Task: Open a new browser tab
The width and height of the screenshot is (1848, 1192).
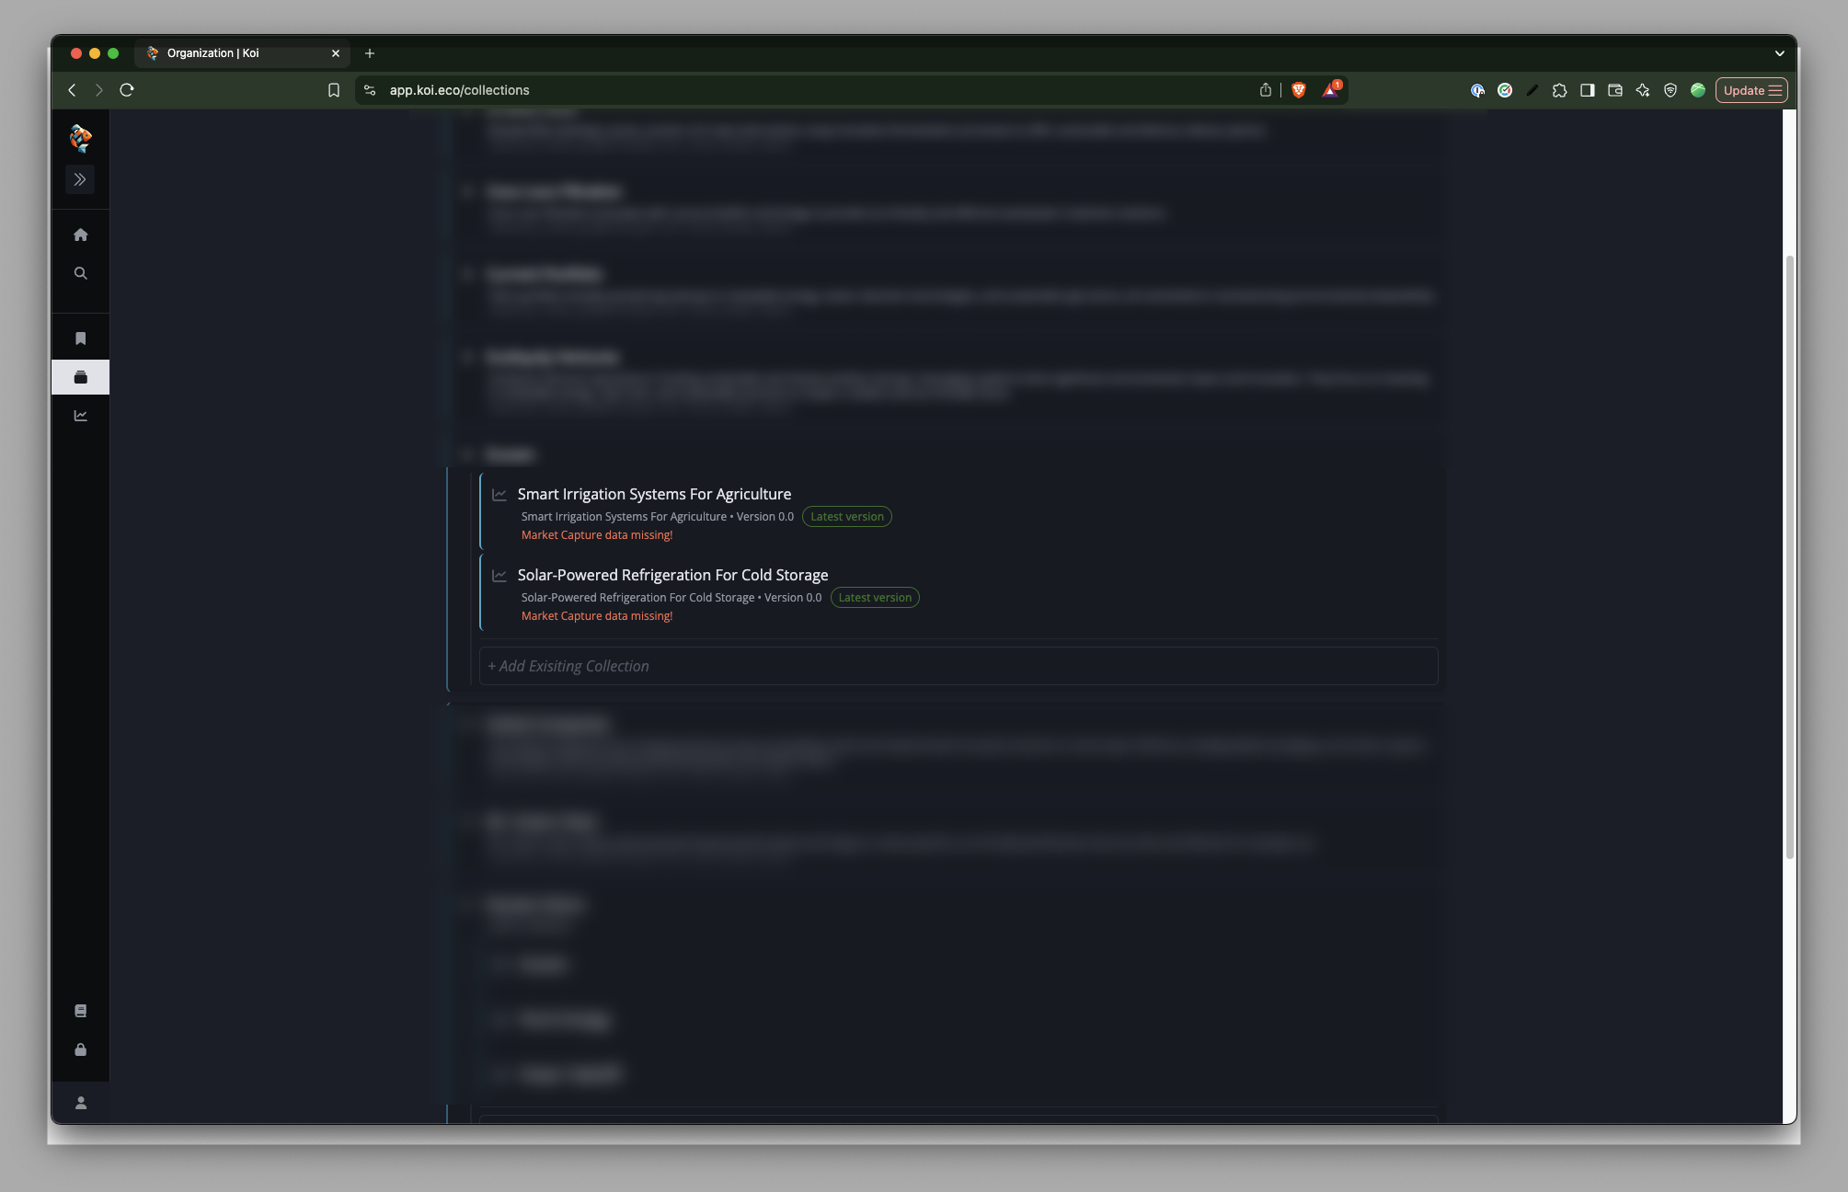Action: tap(370, 53)
